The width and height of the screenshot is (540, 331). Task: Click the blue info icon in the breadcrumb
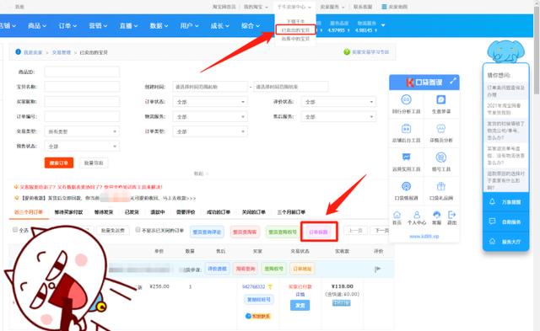tap(19, 52)
